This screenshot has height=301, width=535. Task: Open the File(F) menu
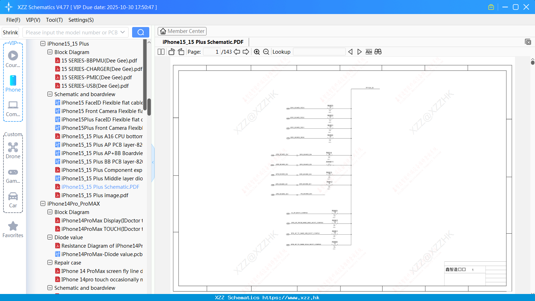(x=13, y=20)
